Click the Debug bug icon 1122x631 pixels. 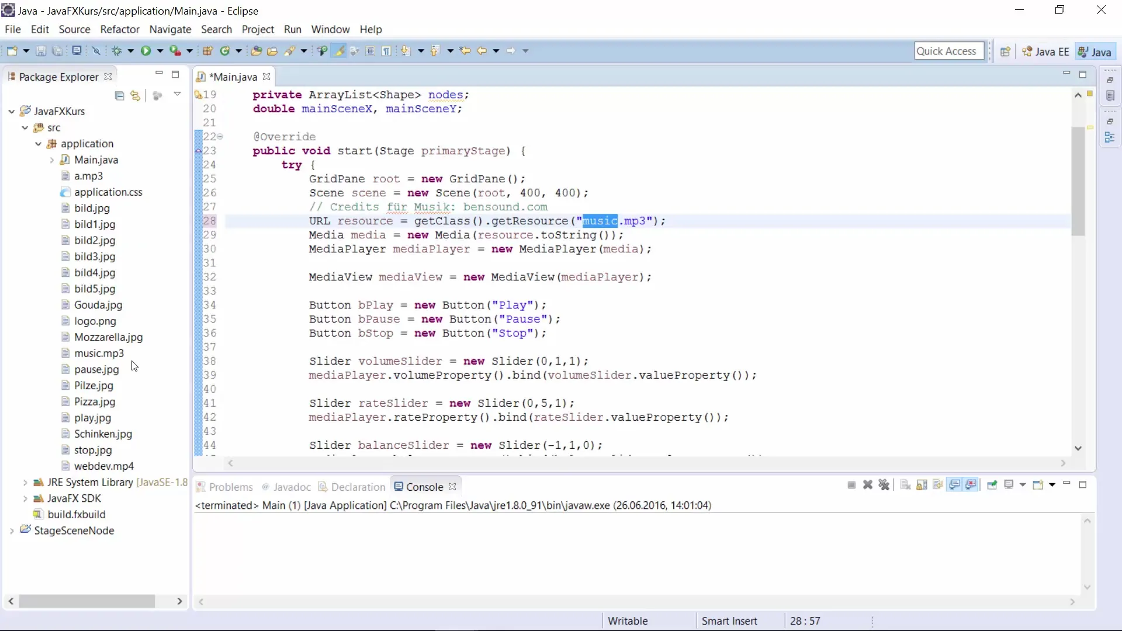pyautogui.click(x=117, y=51)
